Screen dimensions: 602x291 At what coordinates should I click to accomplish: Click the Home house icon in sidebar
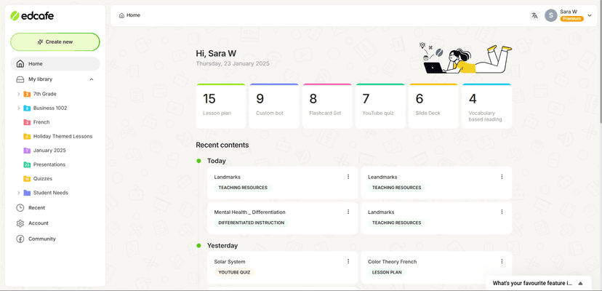click(x=20, y=64)
